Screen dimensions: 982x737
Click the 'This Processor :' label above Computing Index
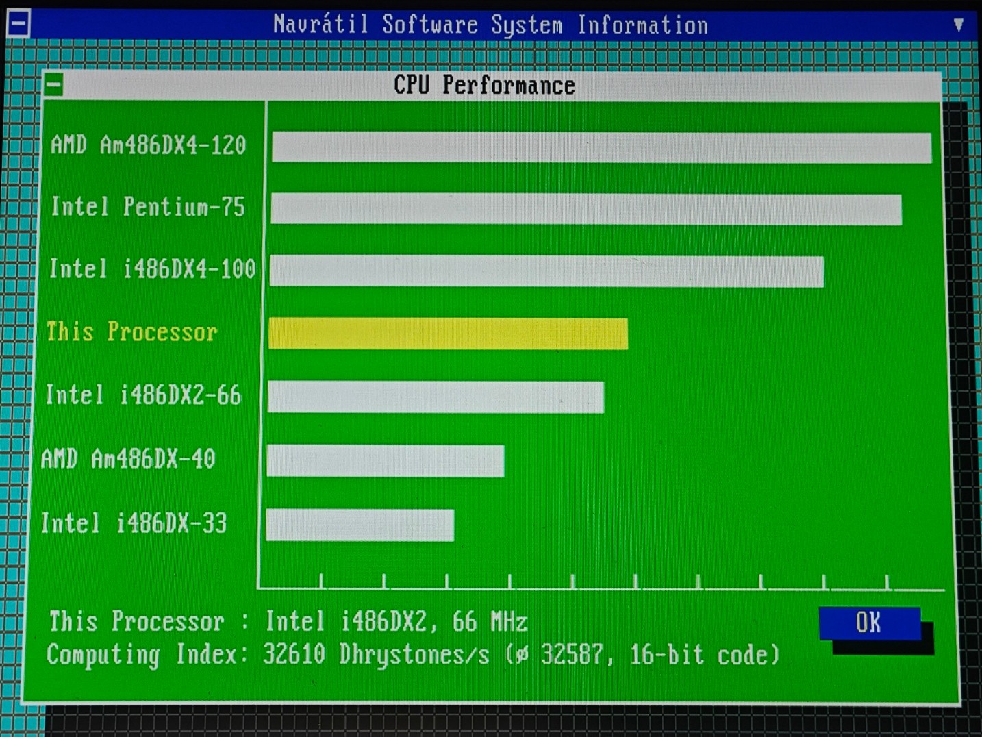point(149,621)
